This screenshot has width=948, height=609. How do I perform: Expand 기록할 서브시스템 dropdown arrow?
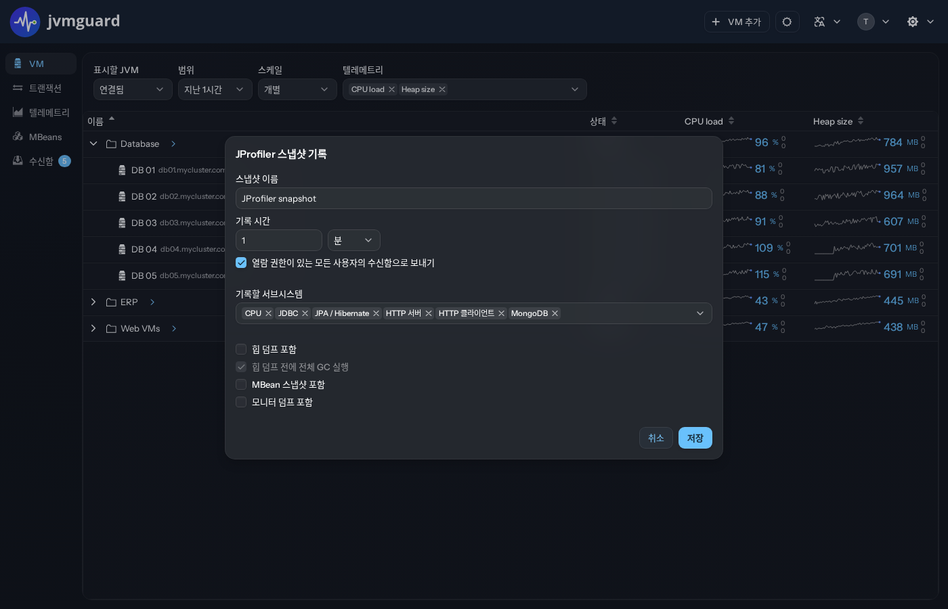(x=700, y=313)
